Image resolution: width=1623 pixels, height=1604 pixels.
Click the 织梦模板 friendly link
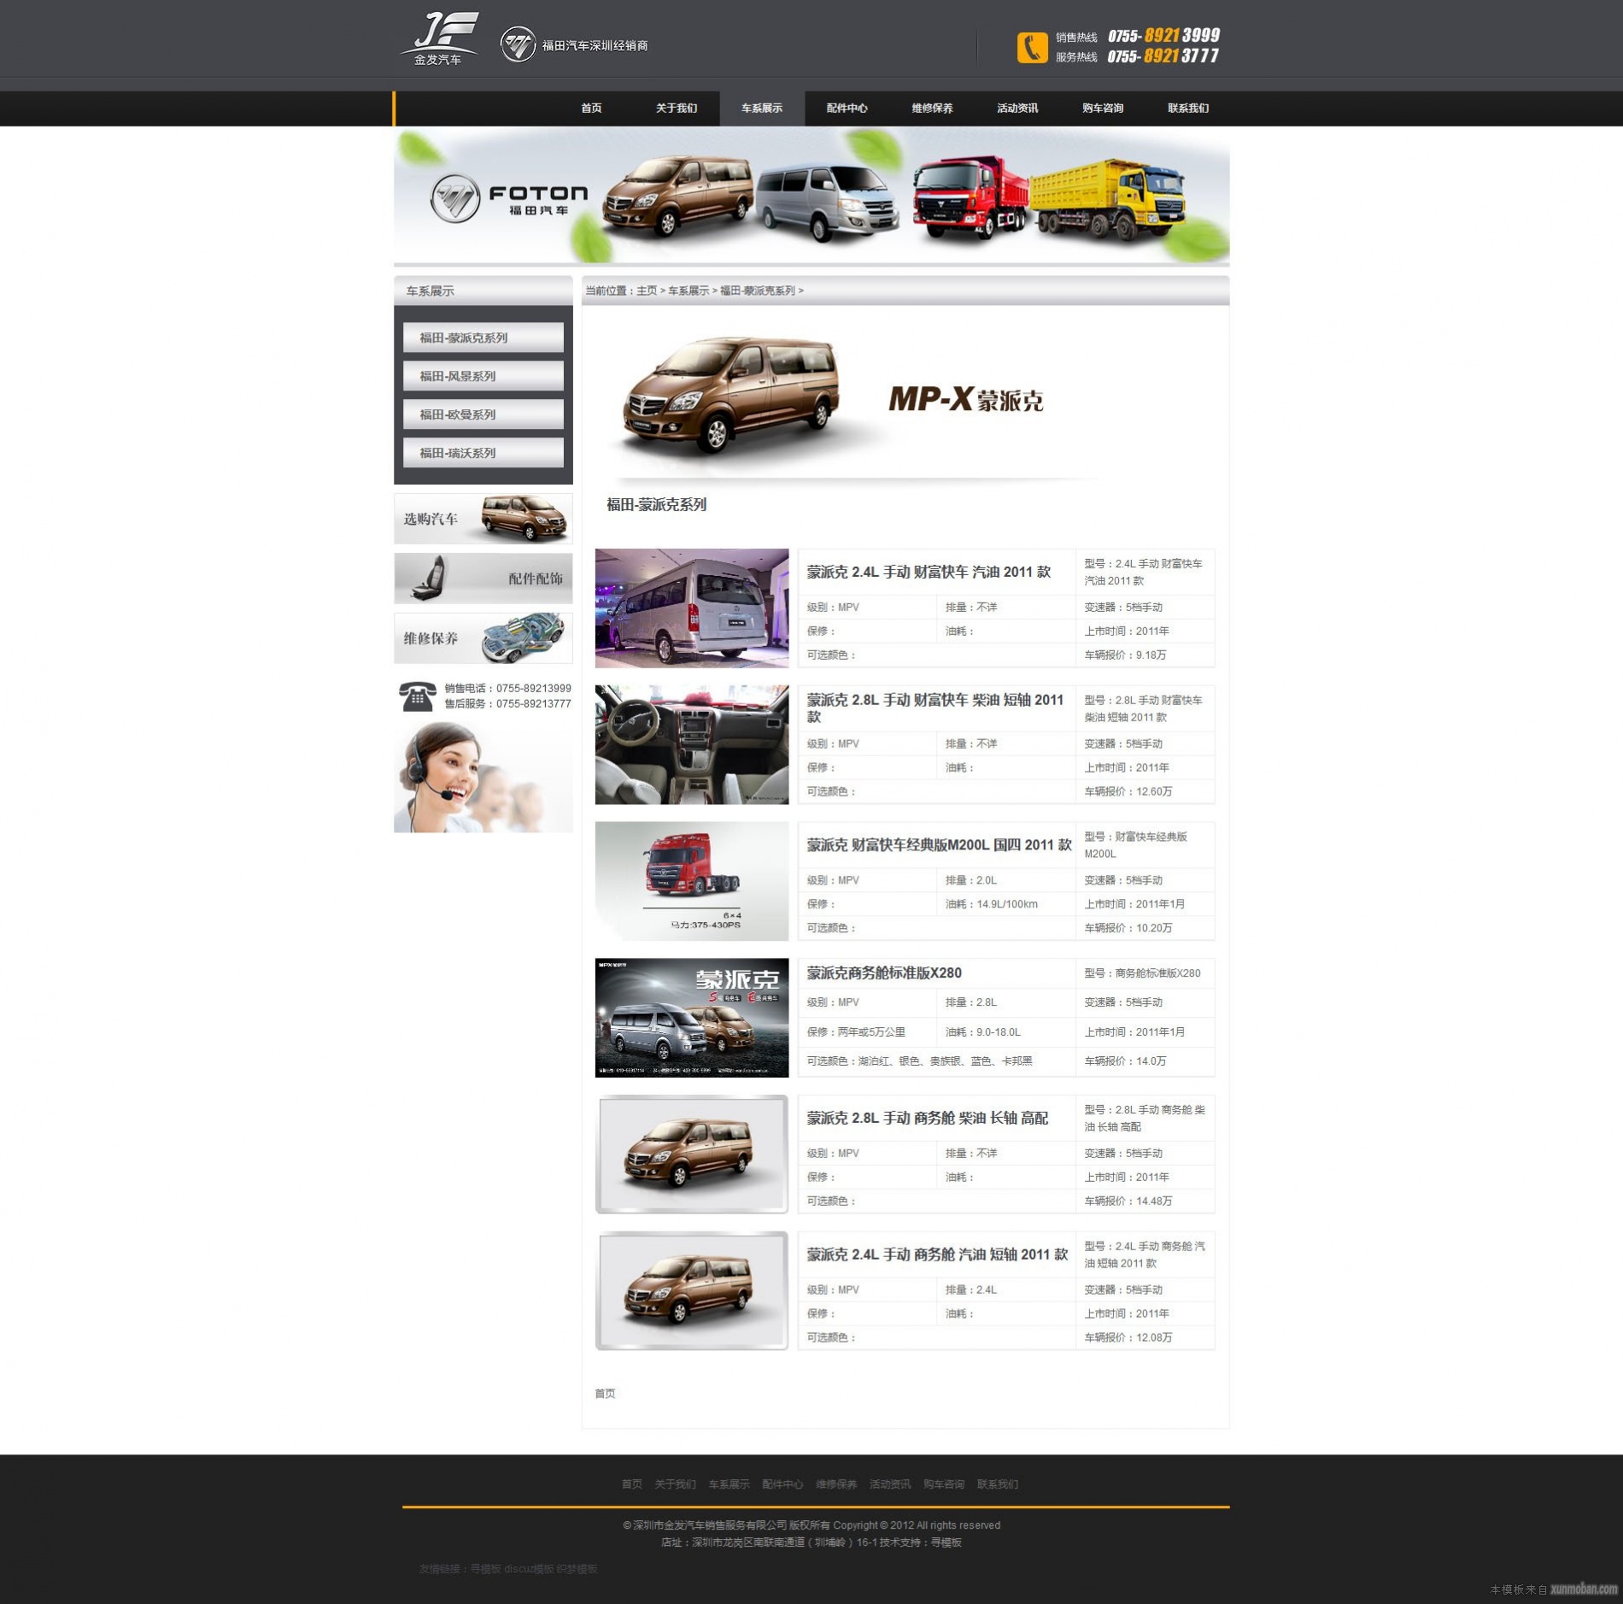pyautogui.click(x=577, y=1569)
